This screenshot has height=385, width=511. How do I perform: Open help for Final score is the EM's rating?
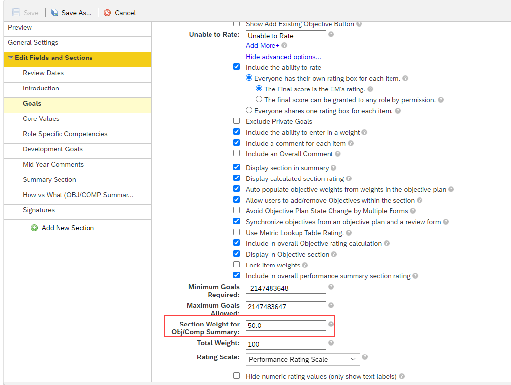pyautogui.click(x=370, y=89)
